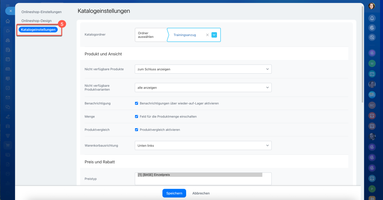This screenshot has height=200, width=383.
Task: Expand 'Nicht verfügbare Produktvarianten' dropdown
Action: point(203,88)
